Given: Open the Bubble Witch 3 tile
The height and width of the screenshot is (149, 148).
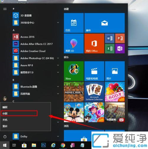Looking at the screenshot, I should pos(94,112).
